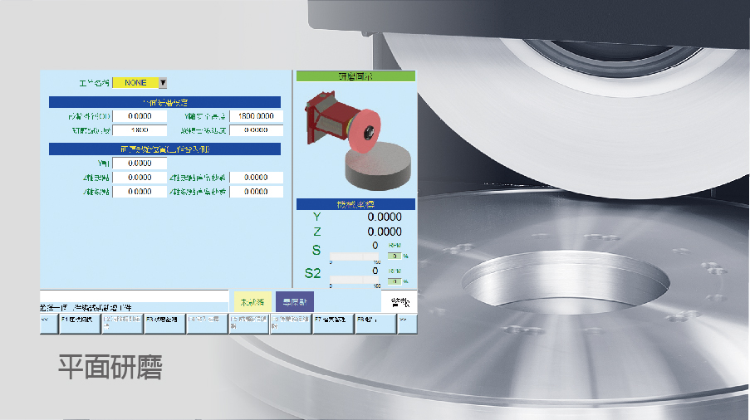Click the field showing 1800.0000
The width and height of the screenshot is (750, 420).
tap(256, 116)
